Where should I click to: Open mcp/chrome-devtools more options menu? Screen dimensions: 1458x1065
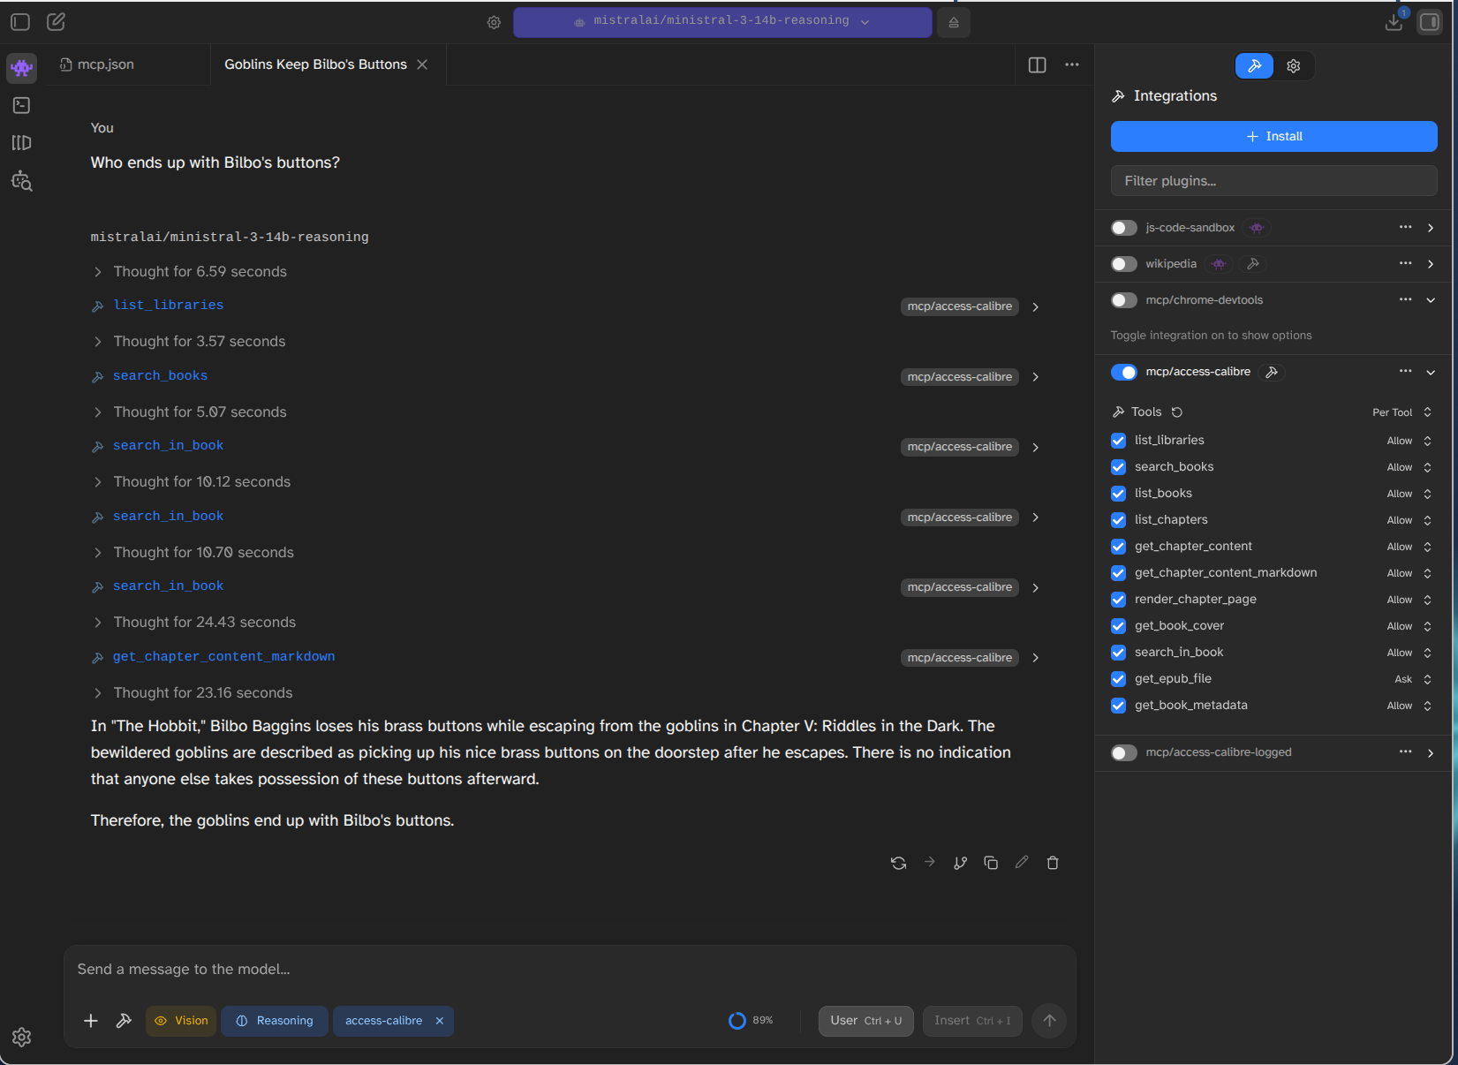point(1405,299)
